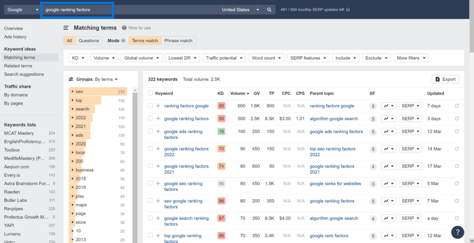474x243 pixels.
Task: Switch to Phrase match mode
Action: click(x=178, y=41)
